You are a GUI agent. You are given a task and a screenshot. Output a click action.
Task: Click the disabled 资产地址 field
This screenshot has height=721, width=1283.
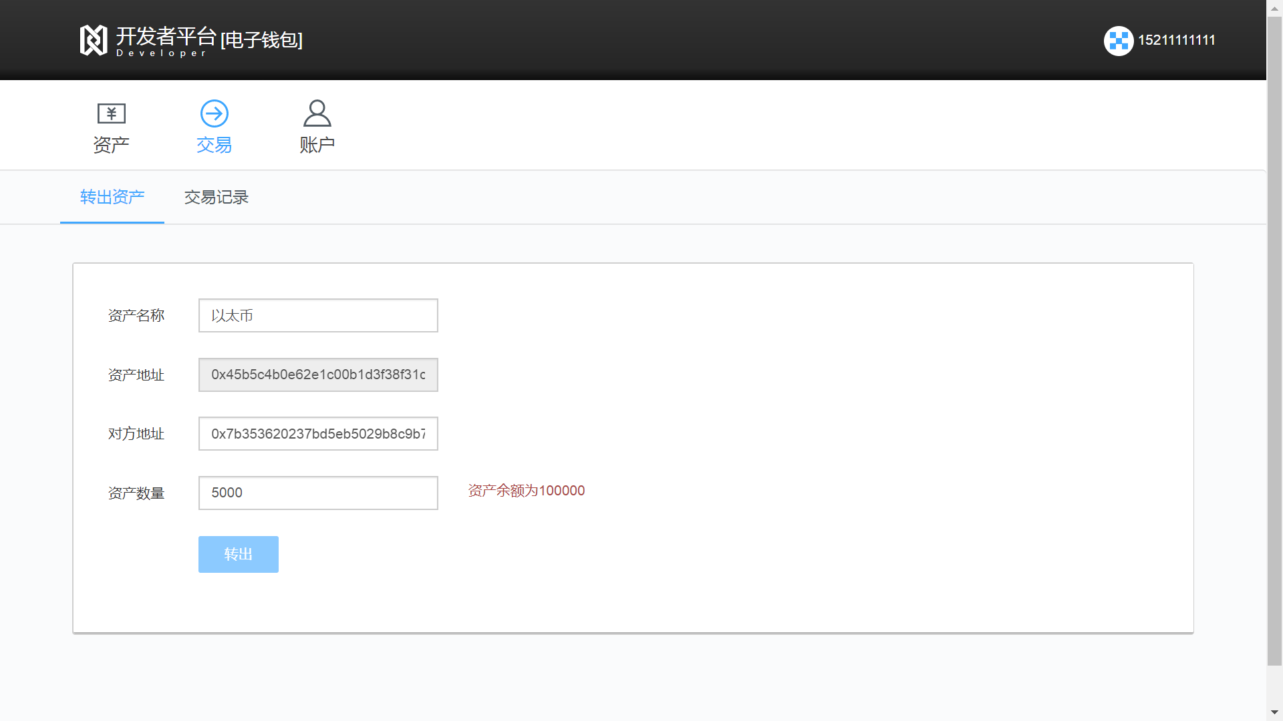click(x=318, y=375)
